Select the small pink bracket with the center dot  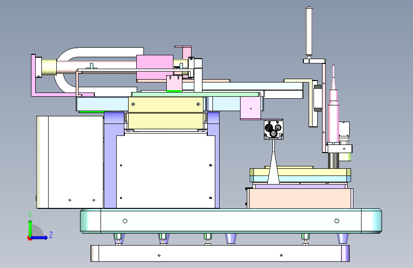tap(251, 108)
